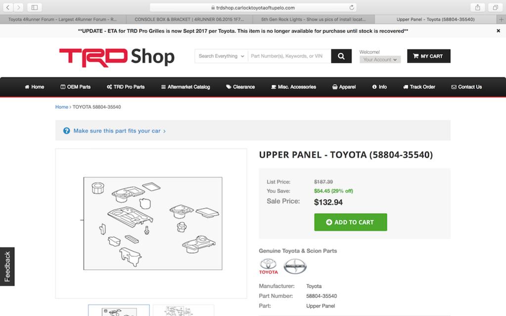506x316 pixels.
Task: Switch to 5th Gen Rock Lights tab
Action: pos(314,19)
